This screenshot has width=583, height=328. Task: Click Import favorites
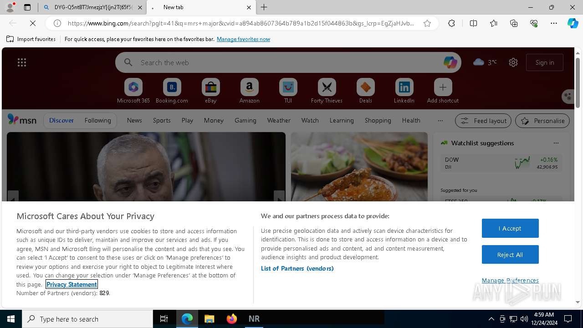click(31, 39)
